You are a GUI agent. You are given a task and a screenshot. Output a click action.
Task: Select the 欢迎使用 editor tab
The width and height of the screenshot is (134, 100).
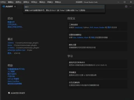(x=9, y=6)
